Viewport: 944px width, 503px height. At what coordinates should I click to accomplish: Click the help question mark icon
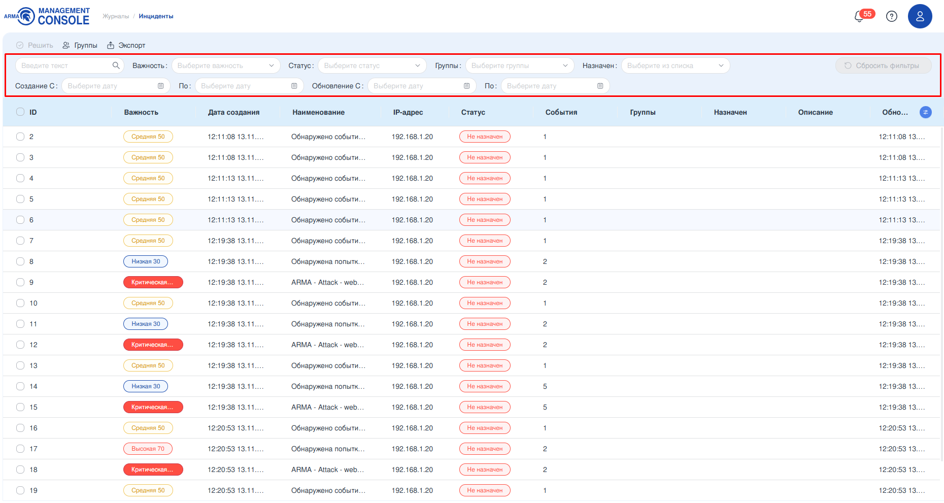891,16
